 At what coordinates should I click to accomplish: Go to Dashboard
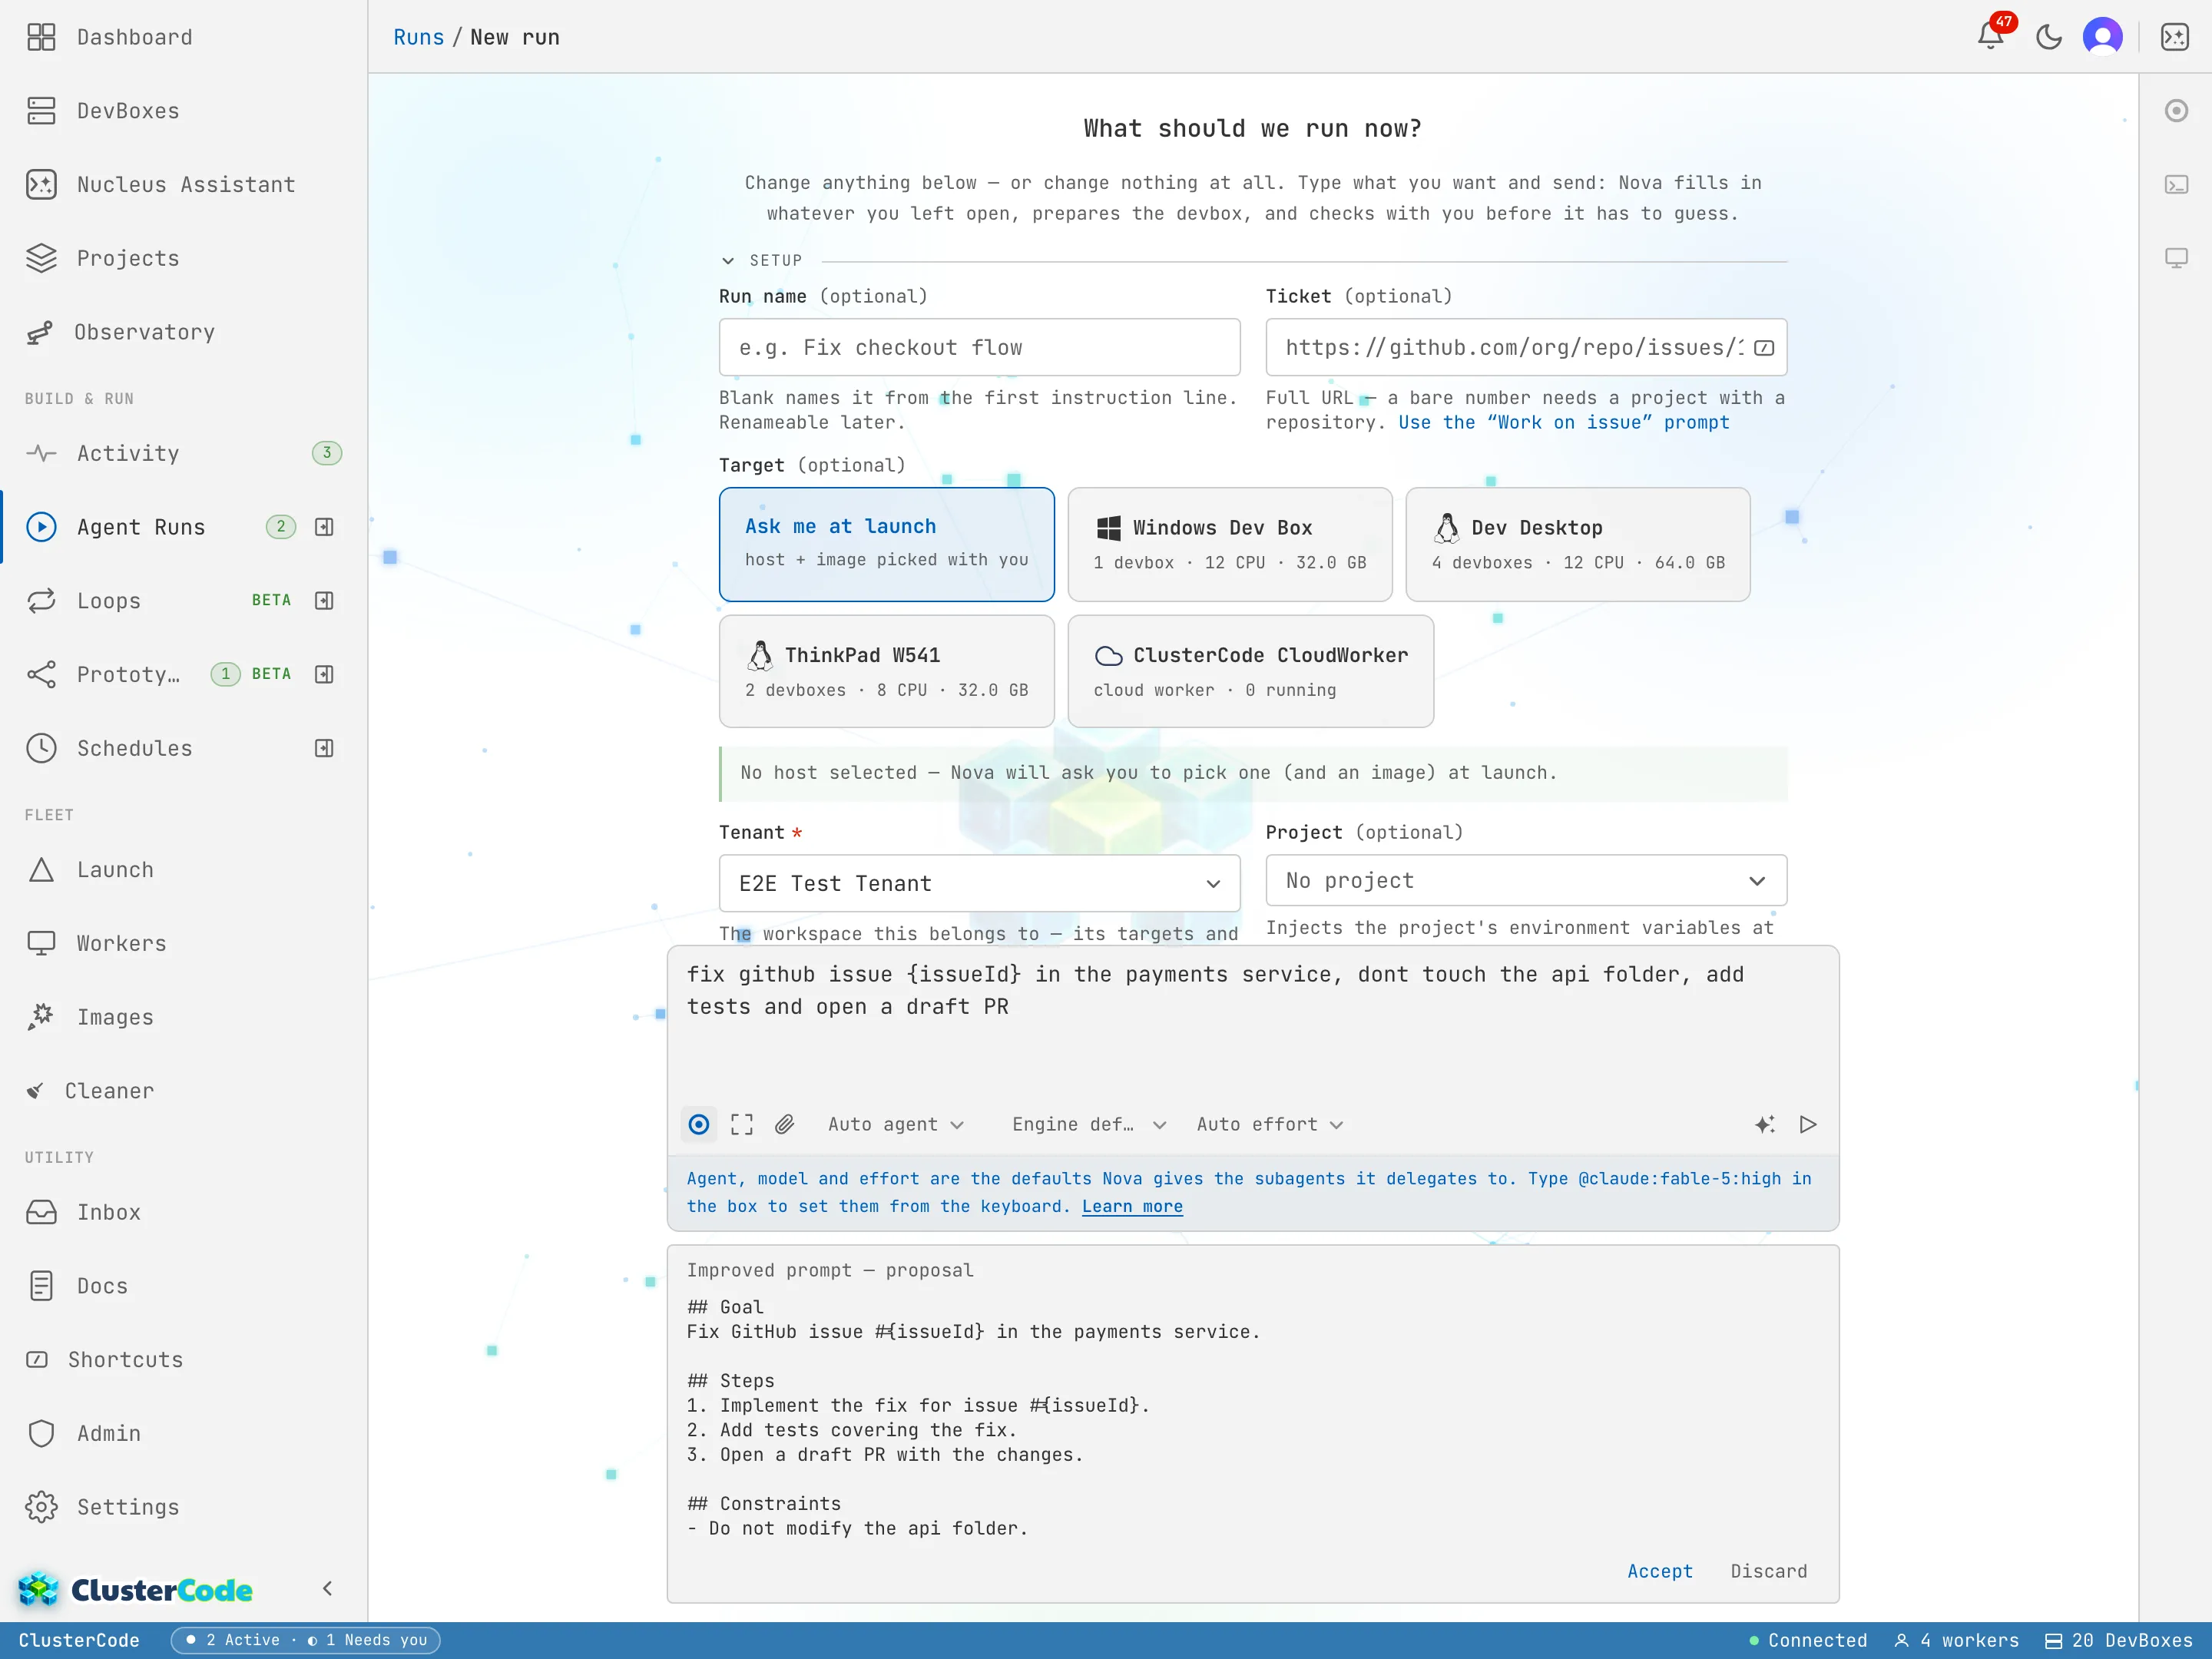[184, 37]
